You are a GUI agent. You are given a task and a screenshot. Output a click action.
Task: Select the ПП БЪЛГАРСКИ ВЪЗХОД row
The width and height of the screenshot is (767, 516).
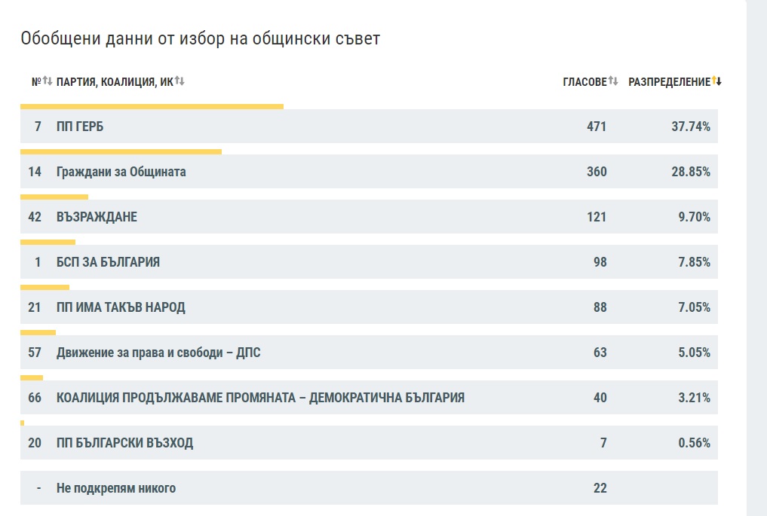click(369, 443)
